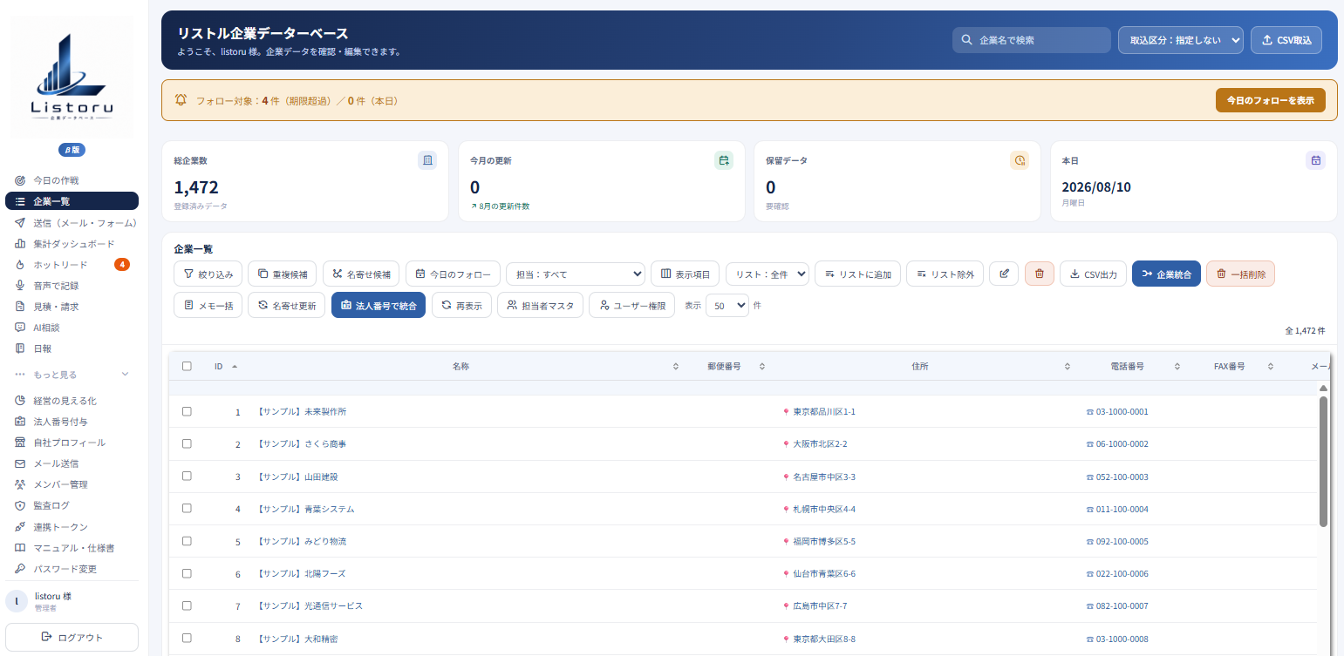Open the リスト：全件 dropdown
This screenshot has height=656, width=1344.
(768, 274)
